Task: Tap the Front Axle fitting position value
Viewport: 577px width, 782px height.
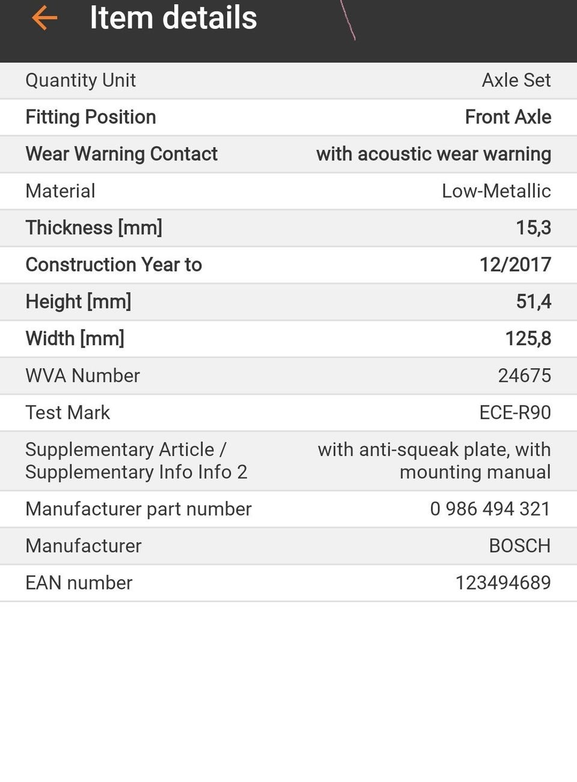Action: coord(508,117)
